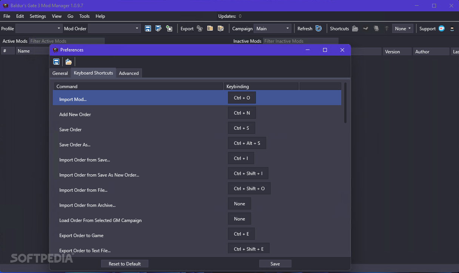Click the Save button in Preferences
The height and width of the screenshot is (273, 459).
click(x=275, y=264)
